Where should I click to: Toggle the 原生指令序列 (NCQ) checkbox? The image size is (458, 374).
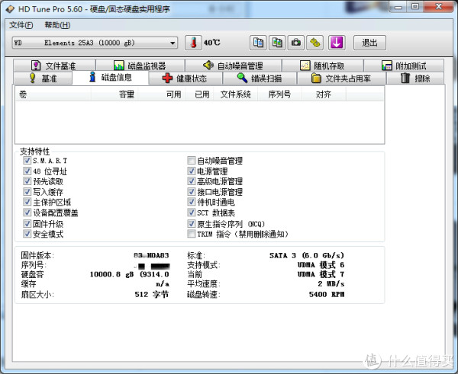(192, 224)
